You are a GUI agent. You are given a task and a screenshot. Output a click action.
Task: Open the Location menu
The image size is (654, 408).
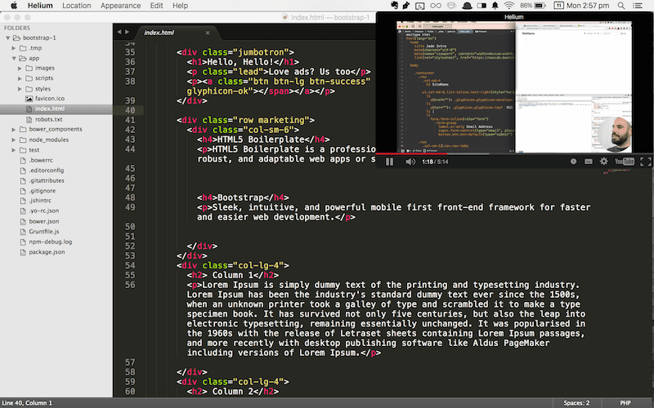point(76,6)
